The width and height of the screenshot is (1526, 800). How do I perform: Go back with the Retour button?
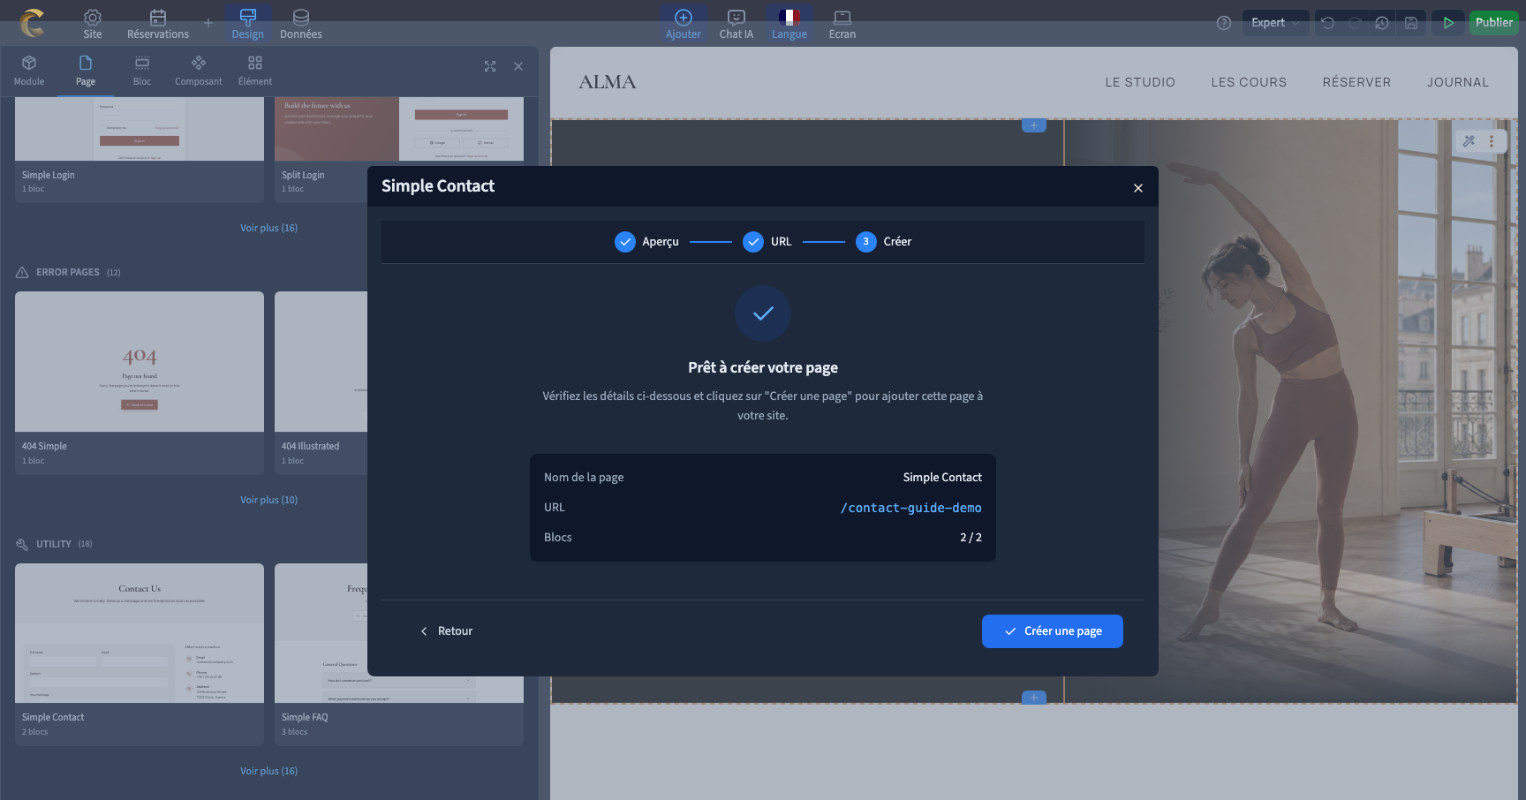[447, 631]
